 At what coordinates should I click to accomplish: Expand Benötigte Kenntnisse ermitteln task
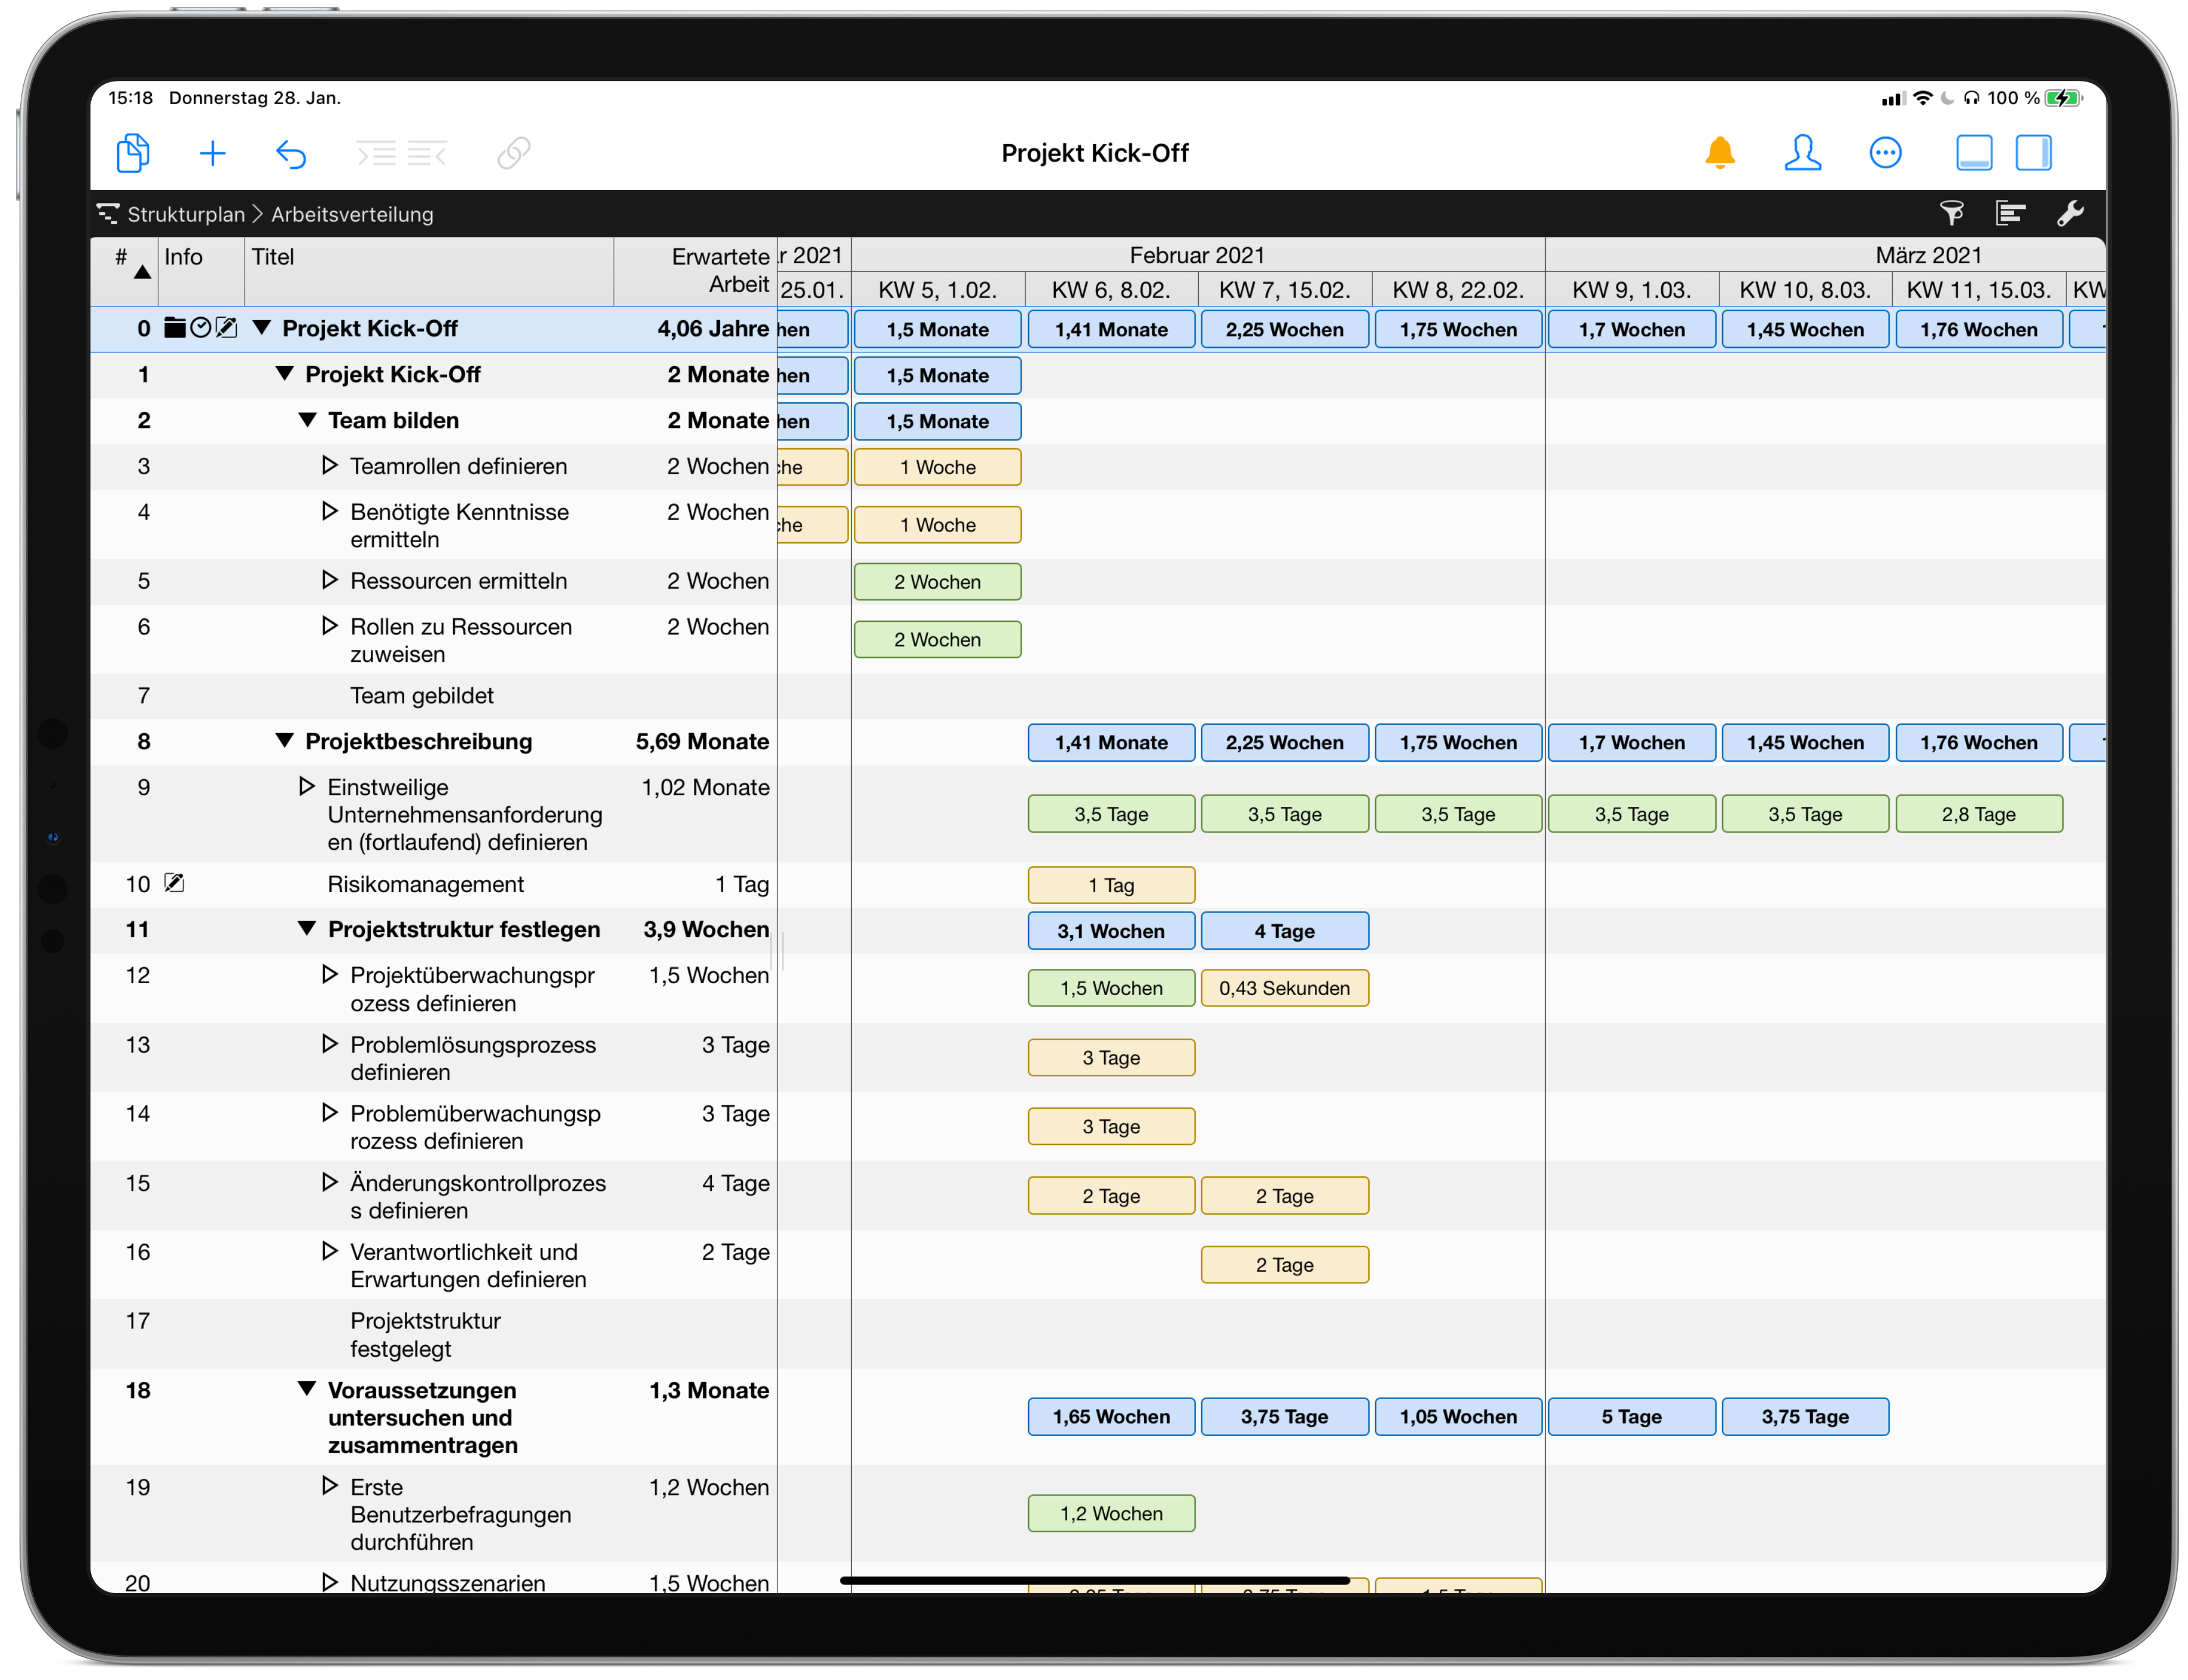pos(330,511)
